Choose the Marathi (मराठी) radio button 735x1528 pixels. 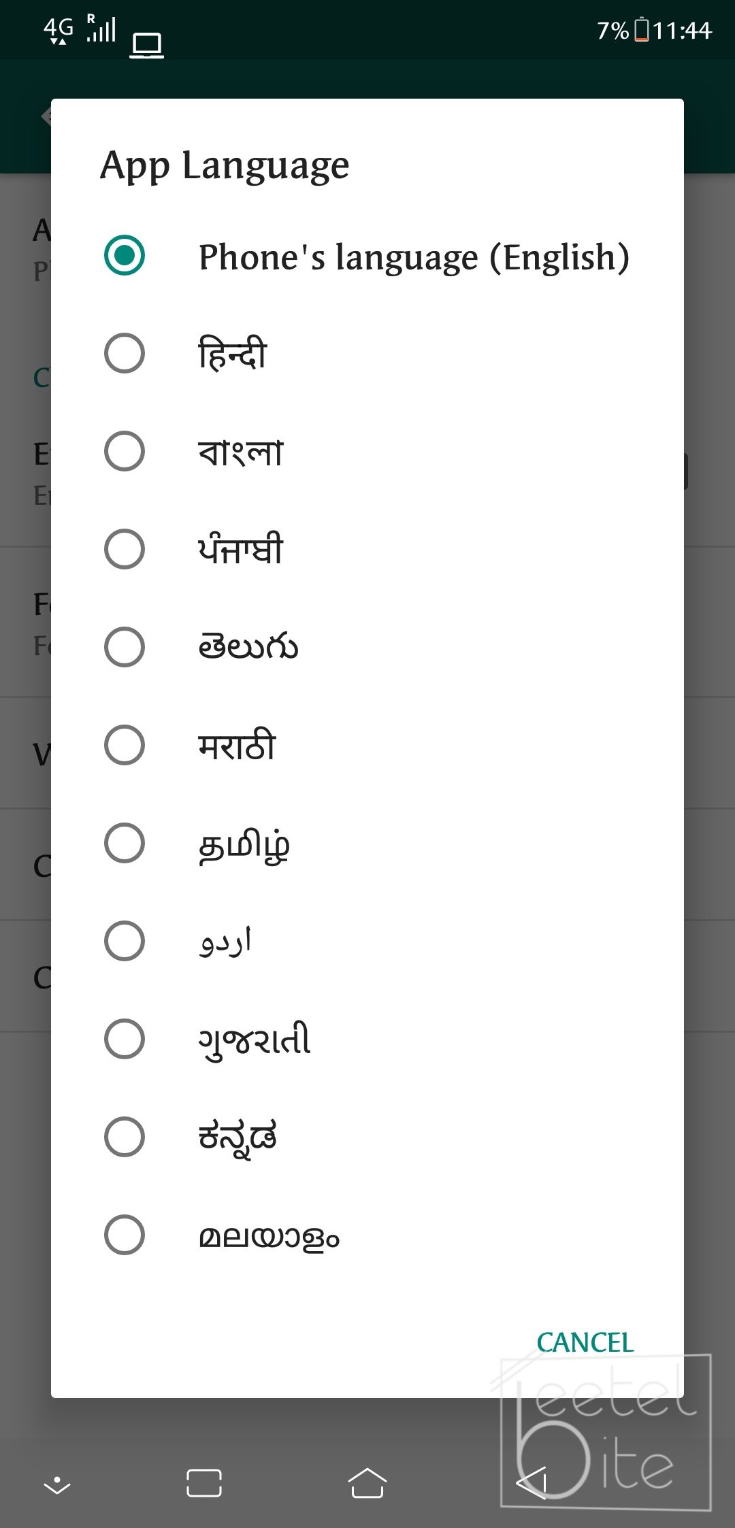(125, 745)
